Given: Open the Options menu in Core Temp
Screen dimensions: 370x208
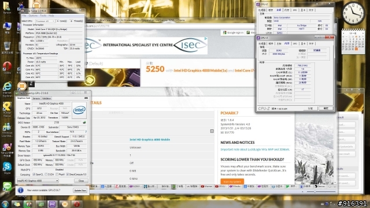Looking at the screenshot, I should [x=33, y=16].
